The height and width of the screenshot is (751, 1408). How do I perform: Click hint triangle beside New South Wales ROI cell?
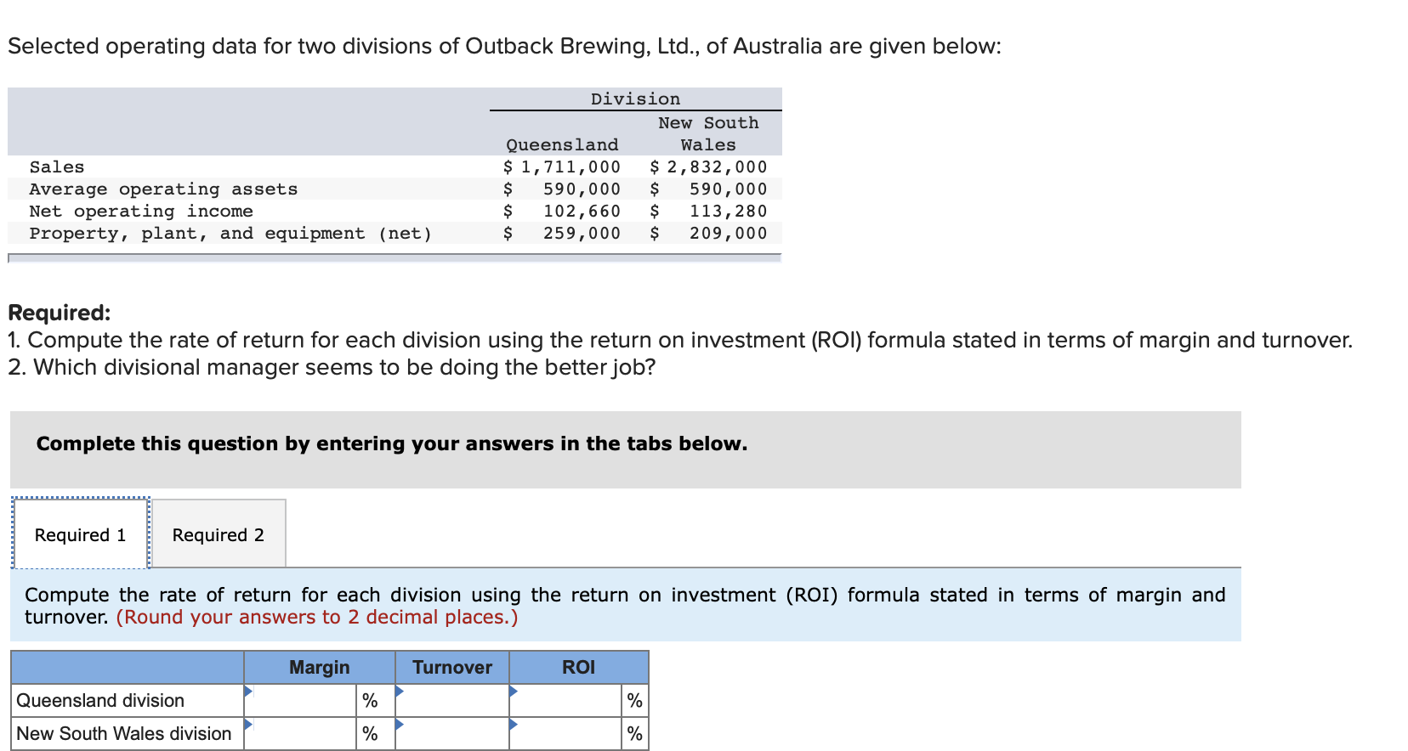pos(514,726)
